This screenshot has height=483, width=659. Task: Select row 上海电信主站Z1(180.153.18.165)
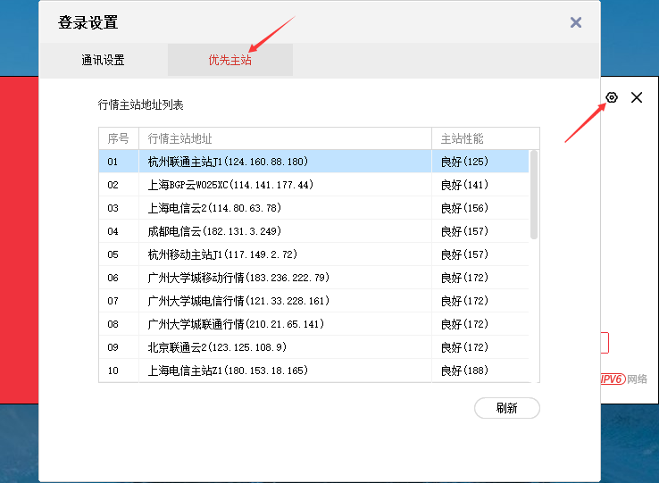[x=313, y=371]
